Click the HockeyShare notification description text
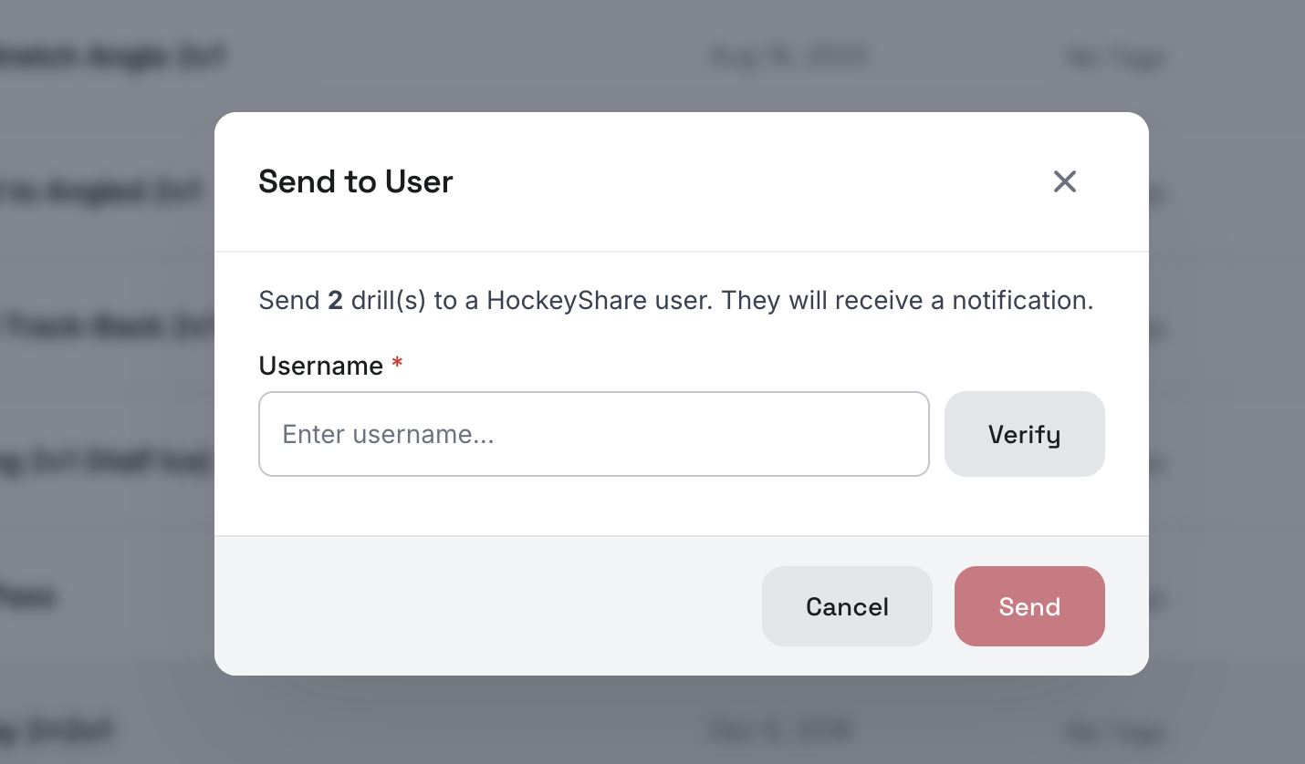This screenshot has width=1305, height=764. tap(676, 300)
